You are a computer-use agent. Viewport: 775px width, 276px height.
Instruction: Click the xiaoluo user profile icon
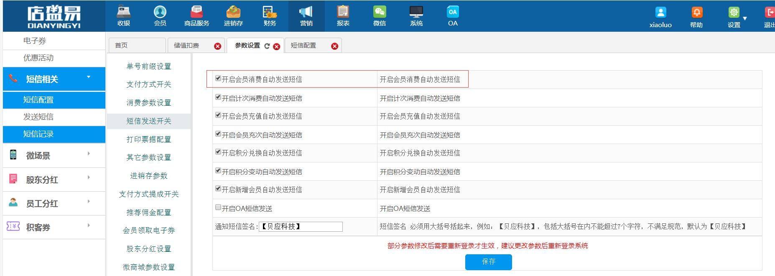click(660, 13)
